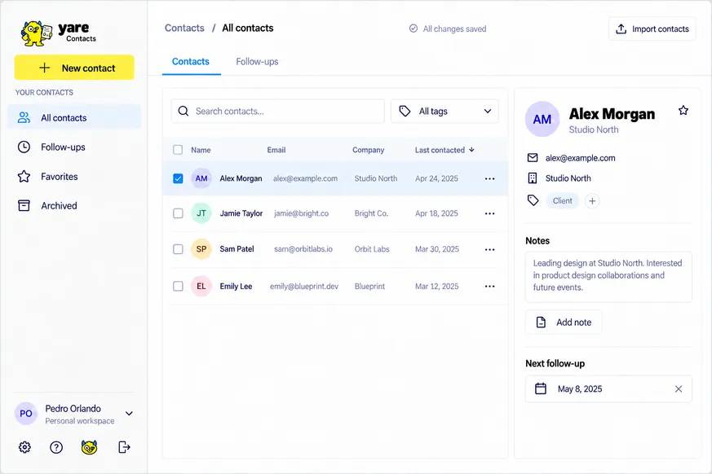Favorite Alex Morgan with the star icon
Viewport: 712px width, 474px height.
[x=683, y=110]
